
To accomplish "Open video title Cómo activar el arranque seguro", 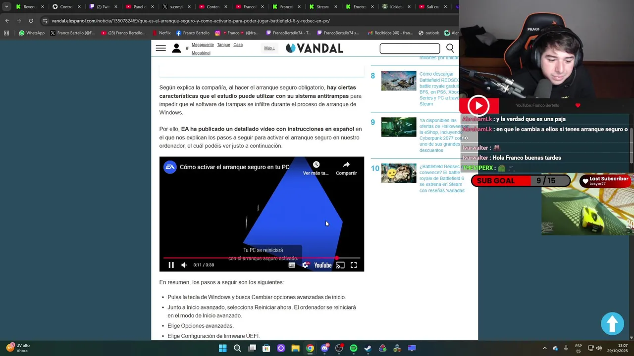I will (234, 167).
